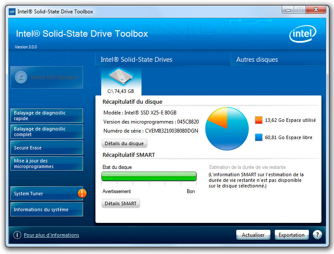Click the orange Espace utilisé color swatch
Image resolution: width=334 pixels, height=254 pixels.
pos(259,120)
